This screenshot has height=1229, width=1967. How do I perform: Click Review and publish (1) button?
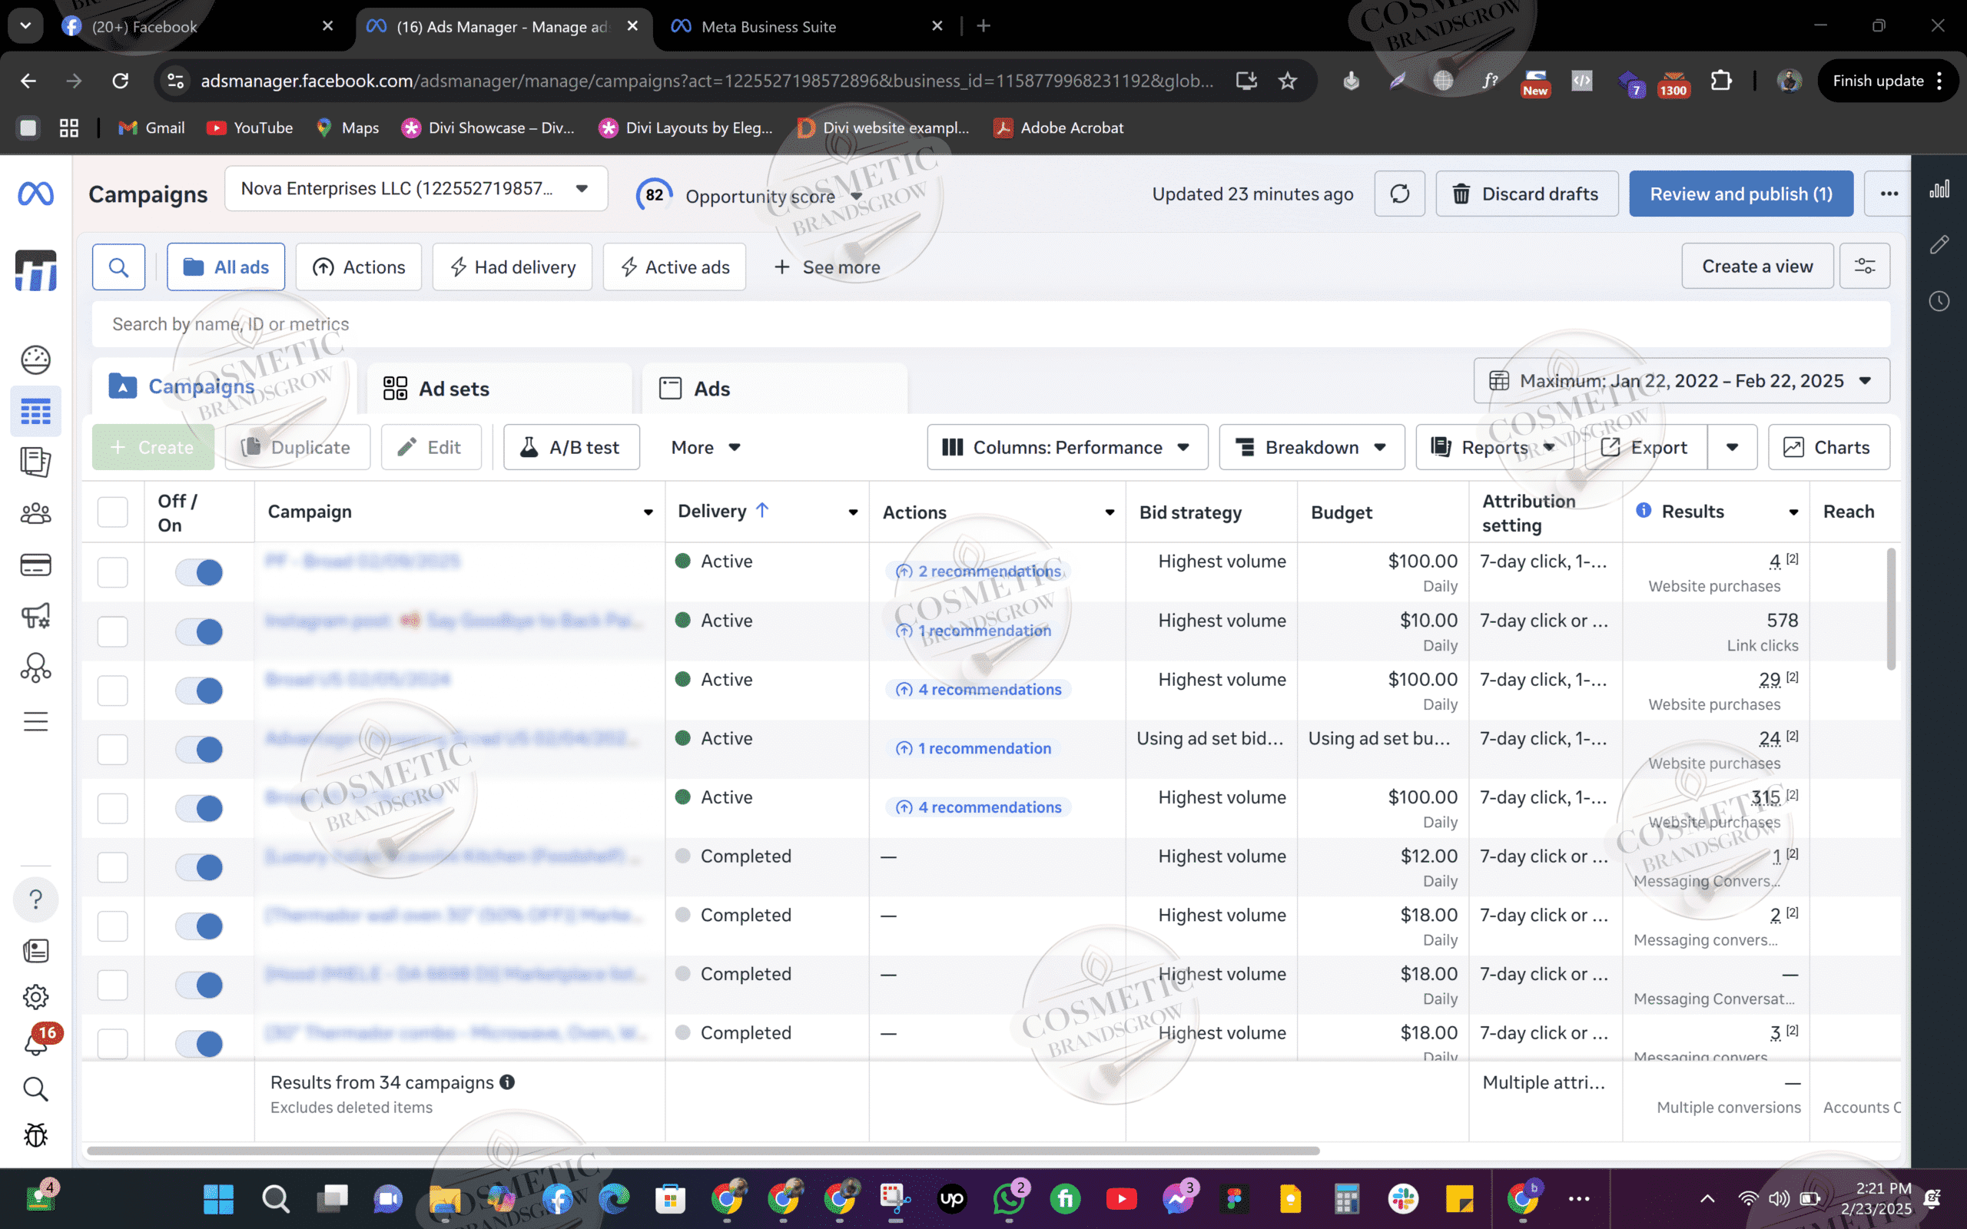click(1740, 194)
